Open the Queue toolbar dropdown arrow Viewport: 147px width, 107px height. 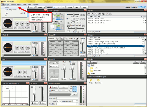(44, 7)
